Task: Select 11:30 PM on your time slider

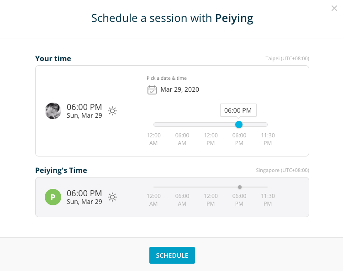Action: click(x=268, y=139)
